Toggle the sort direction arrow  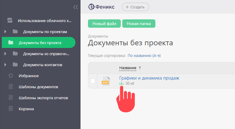click(140, 68)
